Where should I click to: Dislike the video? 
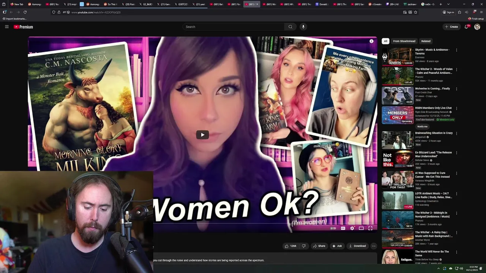pos(304,246)
